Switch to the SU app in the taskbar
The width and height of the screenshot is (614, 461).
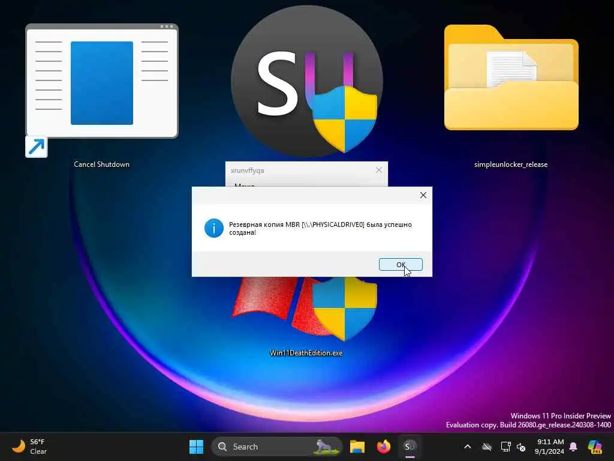[x=410, y=447]
